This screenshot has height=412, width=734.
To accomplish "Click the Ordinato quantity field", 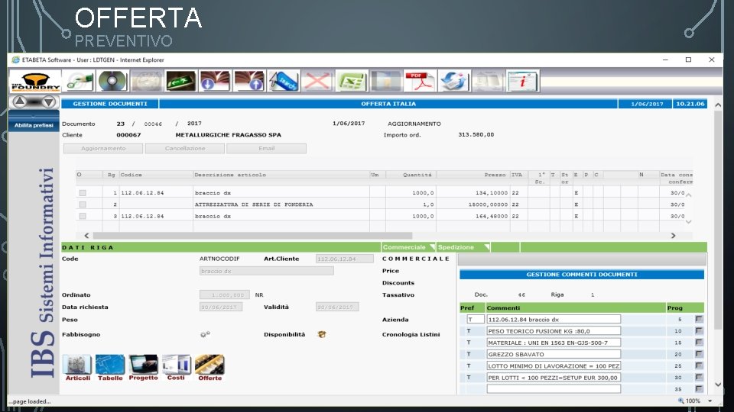I will 225,295.
